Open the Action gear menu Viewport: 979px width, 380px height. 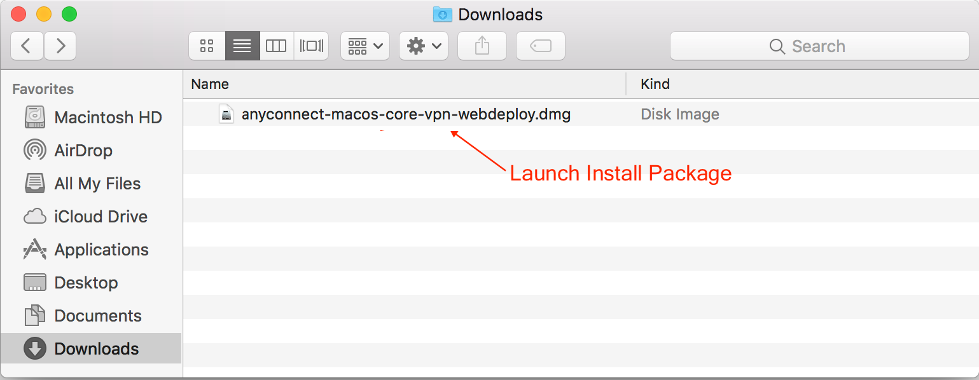click(424, 46)
